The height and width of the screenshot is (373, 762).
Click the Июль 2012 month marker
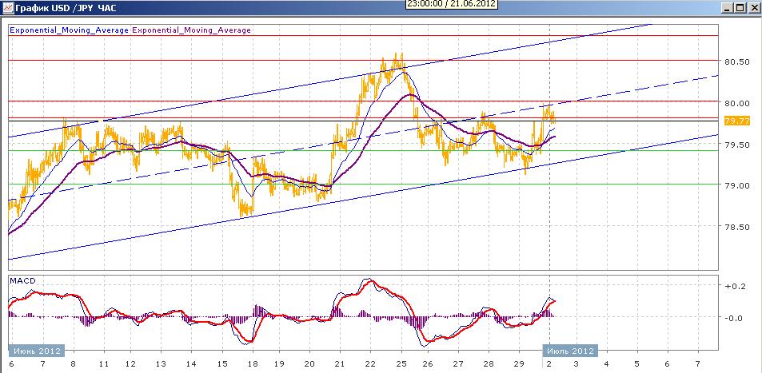pos(570,351)
